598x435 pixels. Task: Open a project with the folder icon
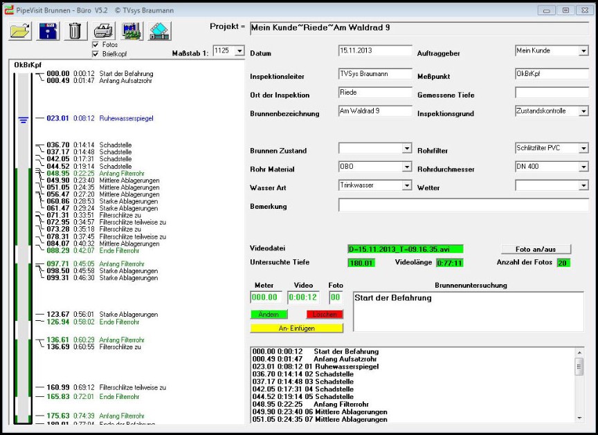tap(21, 31)
